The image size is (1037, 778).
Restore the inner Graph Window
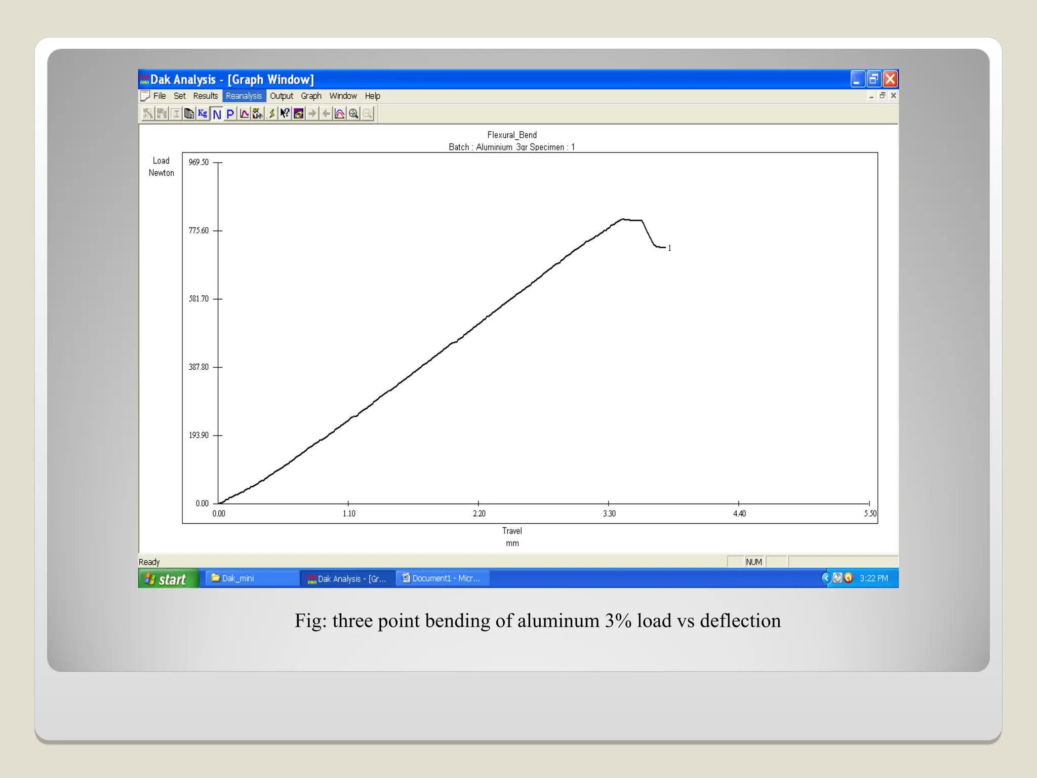click(883, 96)
